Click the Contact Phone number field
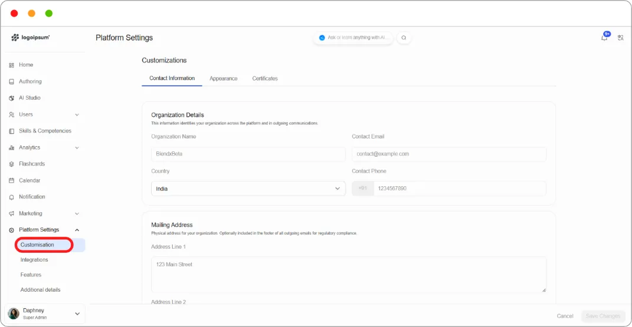Image resolution: width=632 pixels, height=327 pixels. [460, 188]
